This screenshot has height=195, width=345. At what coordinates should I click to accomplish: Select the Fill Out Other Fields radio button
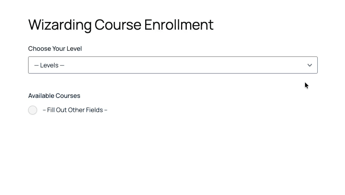click(x=33, y=110)
